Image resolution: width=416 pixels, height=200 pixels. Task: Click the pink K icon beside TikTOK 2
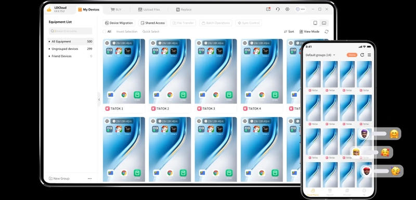pyautogui.click(x=153, y=109)
